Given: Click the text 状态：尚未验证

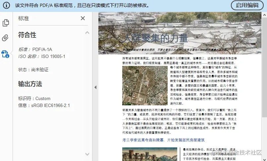Looking at the screenshot, I should click(33, 70).
